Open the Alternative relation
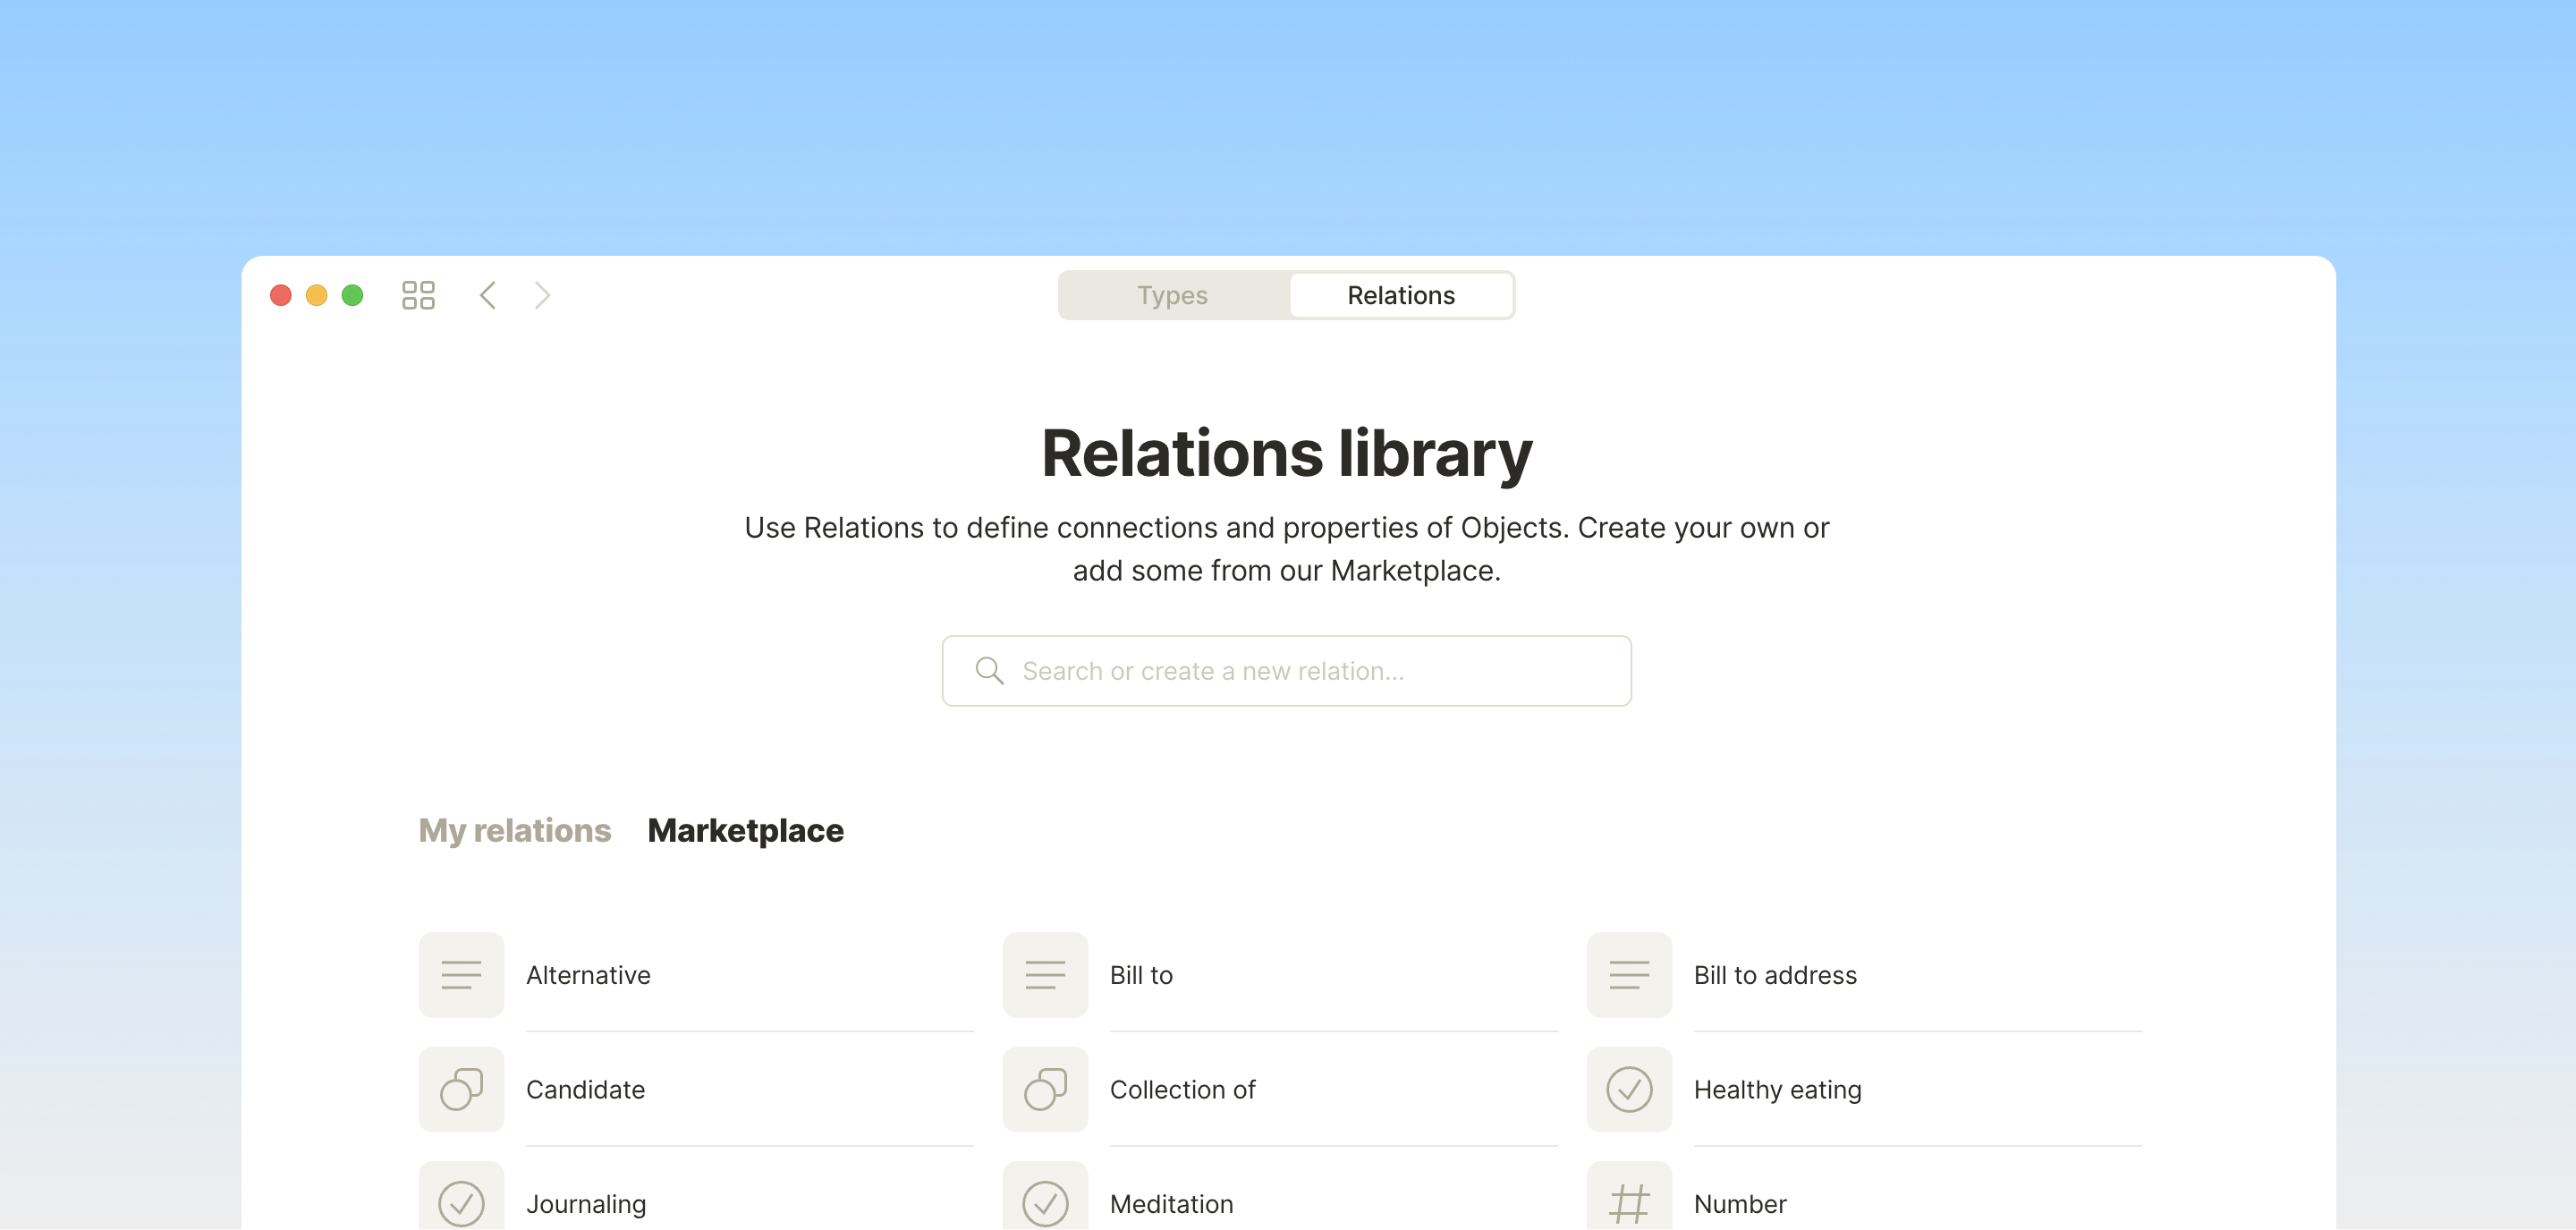Viewport: 2576px width, 1230px height. [x=696, y=975]
